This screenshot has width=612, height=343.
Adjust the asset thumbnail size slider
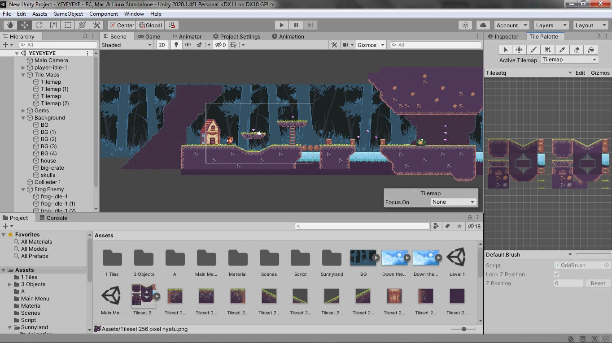[463, 329]
